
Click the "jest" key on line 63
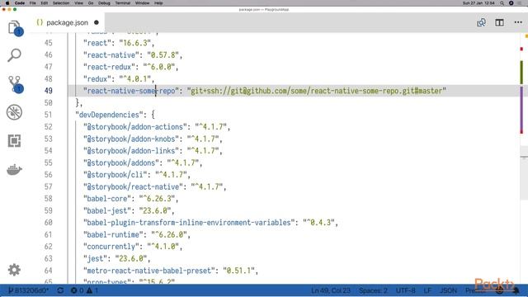pos(96,258)
